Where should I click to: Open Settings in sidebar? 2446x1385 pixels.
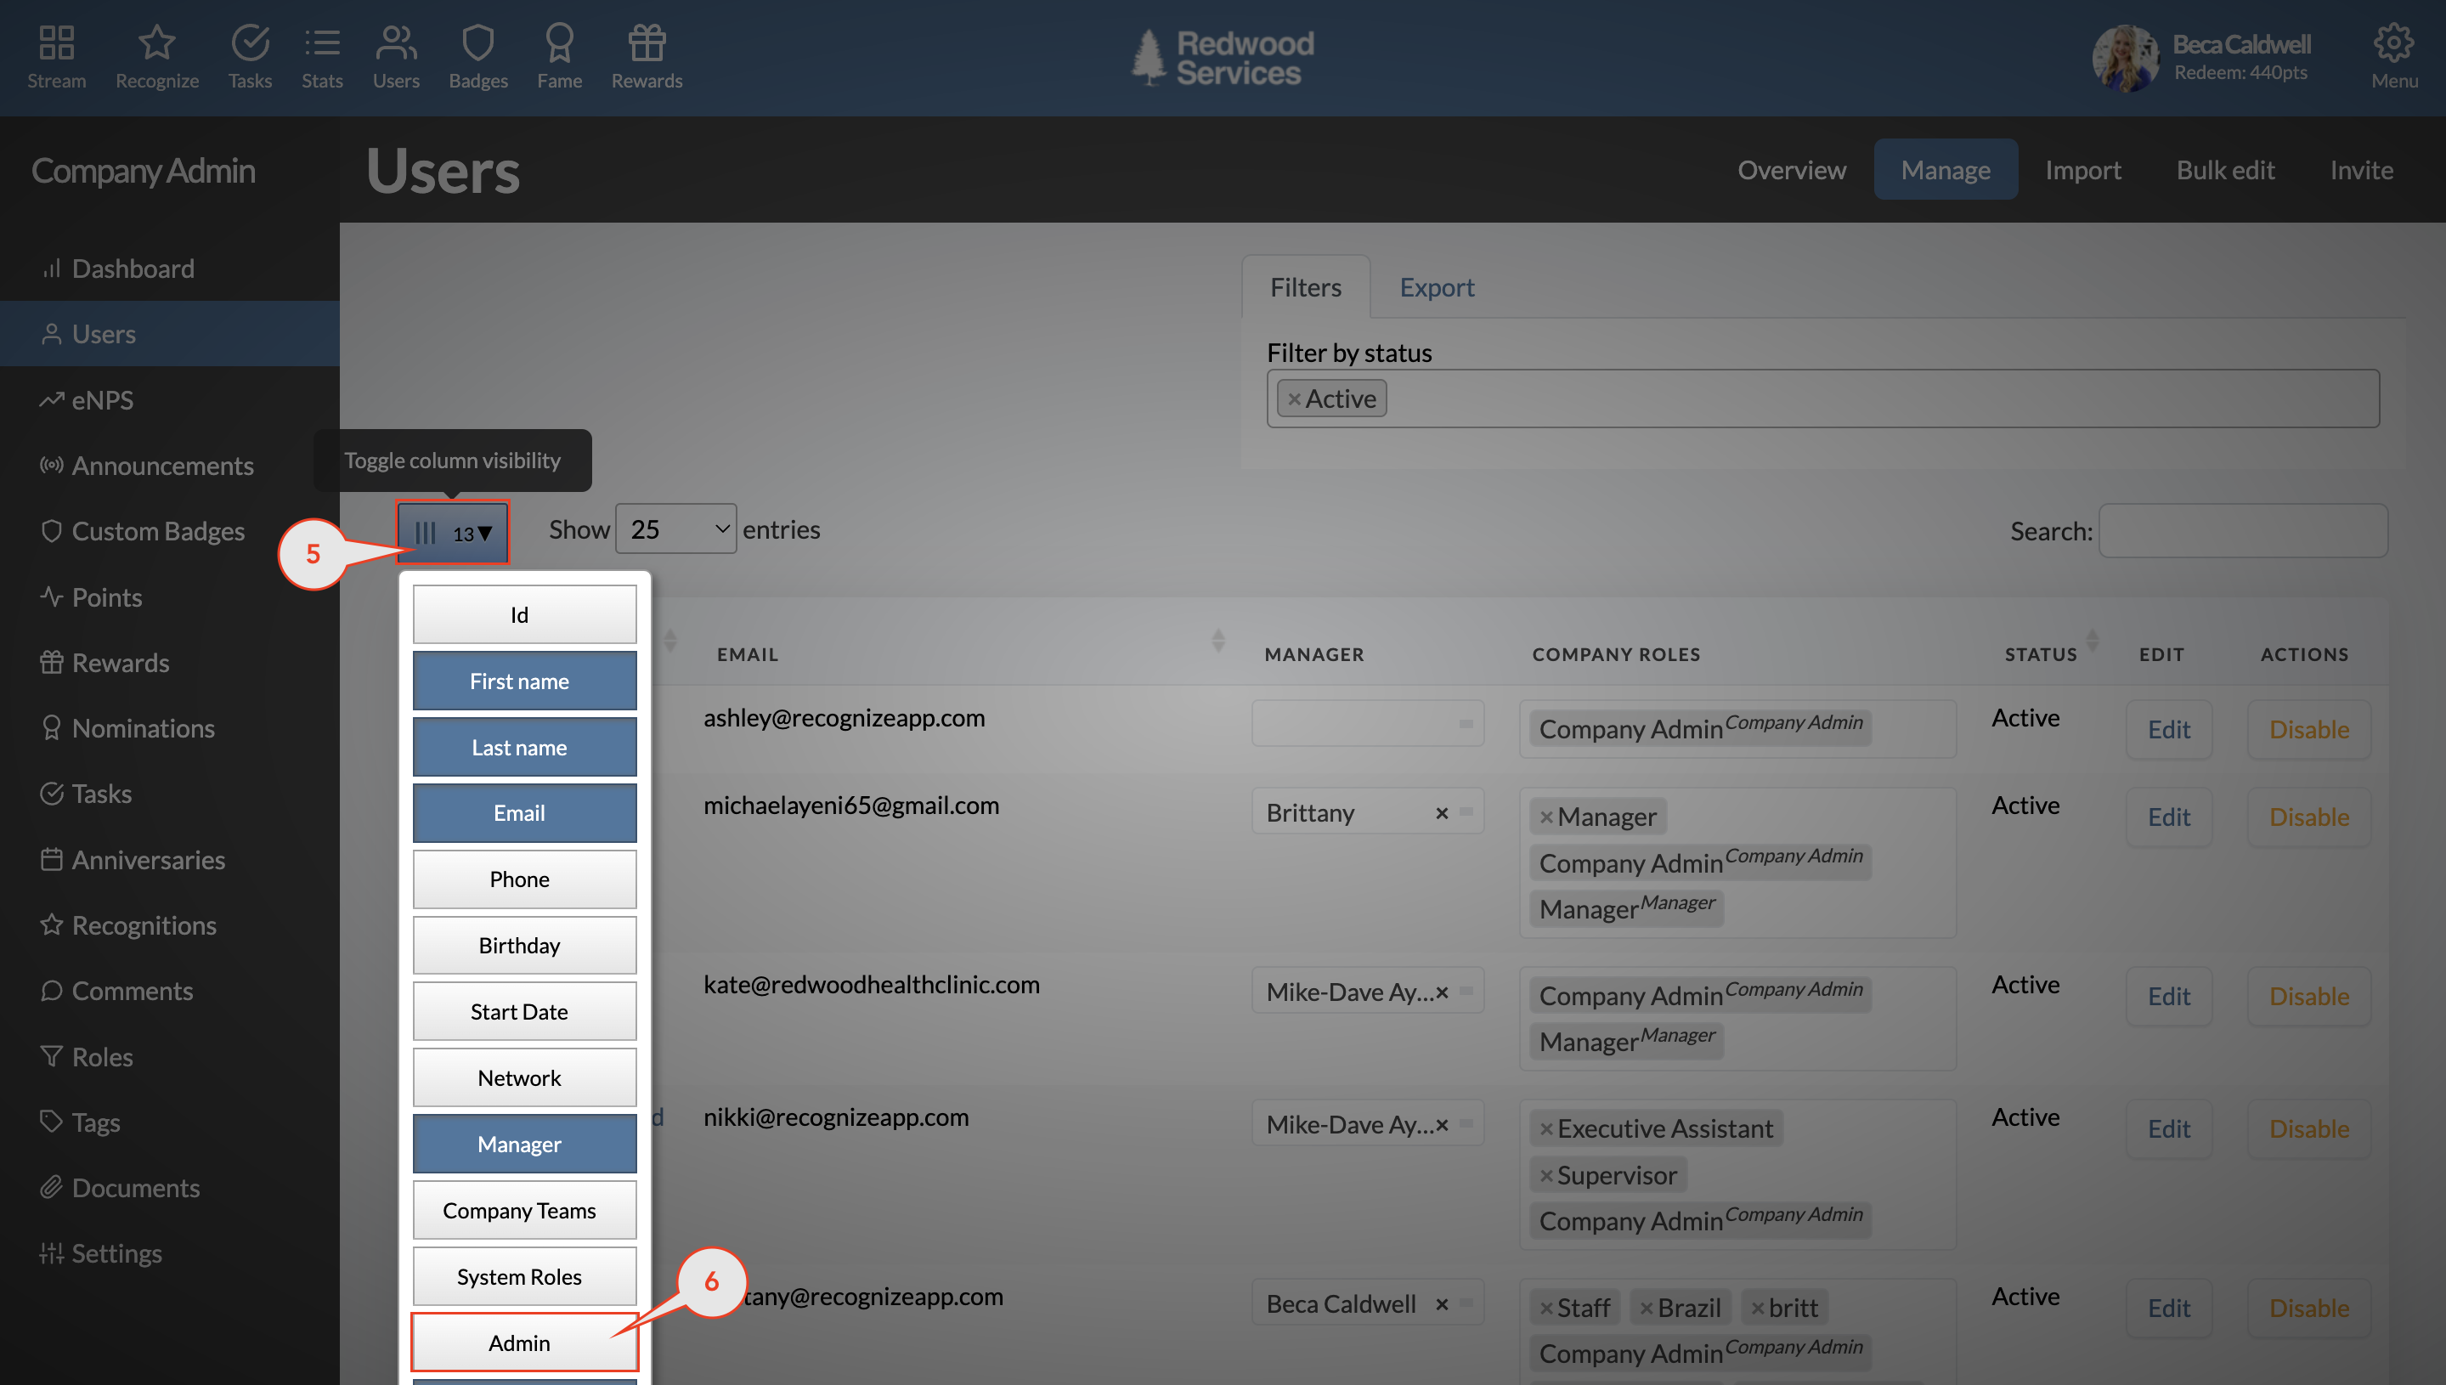[x=169, y=1254]
